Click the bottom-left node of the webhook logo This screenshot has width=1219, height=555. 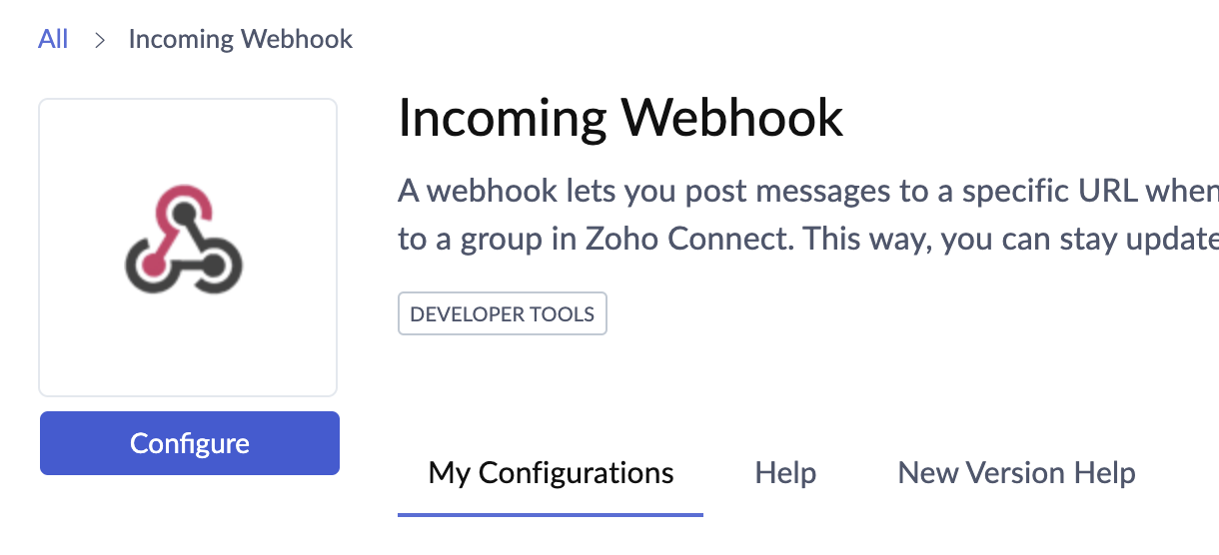pos(151,265)
